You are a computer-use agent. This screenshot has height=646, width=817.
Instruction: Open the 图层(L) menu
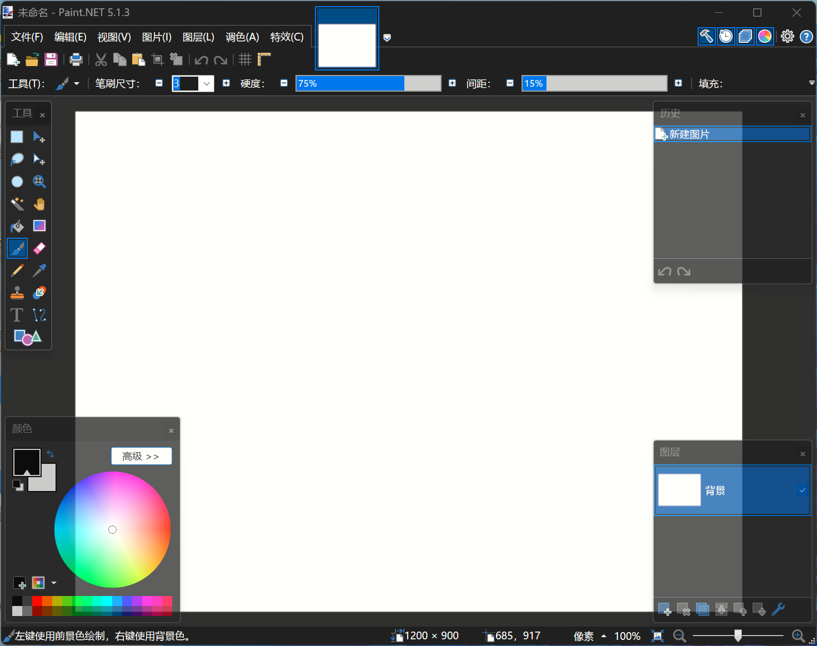(198, 37)
